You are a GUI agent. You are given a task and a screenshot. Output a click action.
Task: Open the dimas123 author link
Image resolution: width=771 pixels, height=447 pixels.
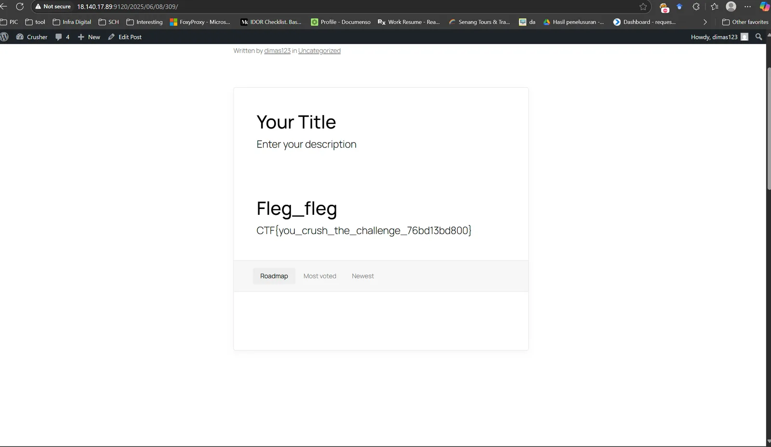click(277, 51)
